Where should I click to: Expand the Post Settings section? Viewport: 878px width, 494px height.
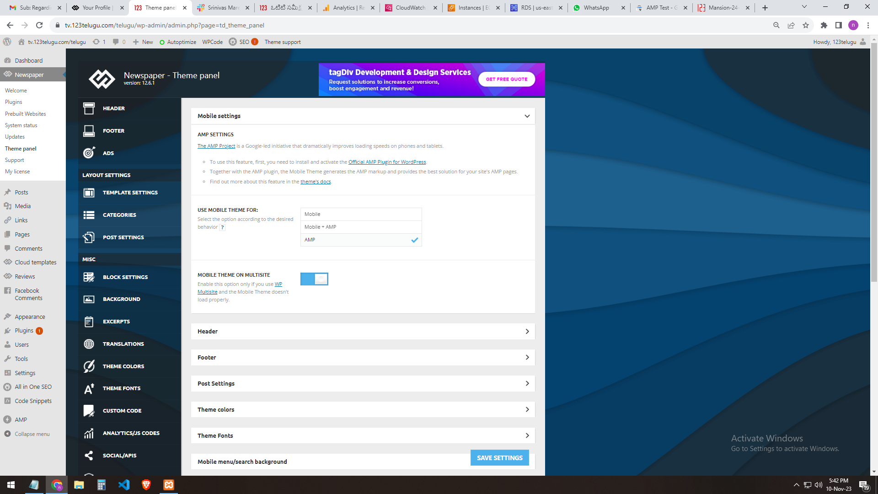(x=363, y=384)
